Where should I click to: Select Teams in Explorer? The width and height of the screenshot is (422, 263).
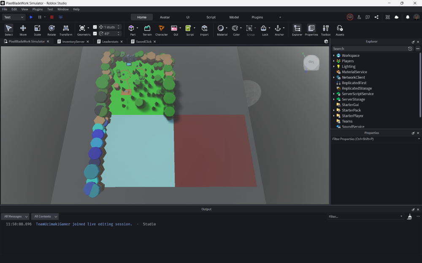347,121
